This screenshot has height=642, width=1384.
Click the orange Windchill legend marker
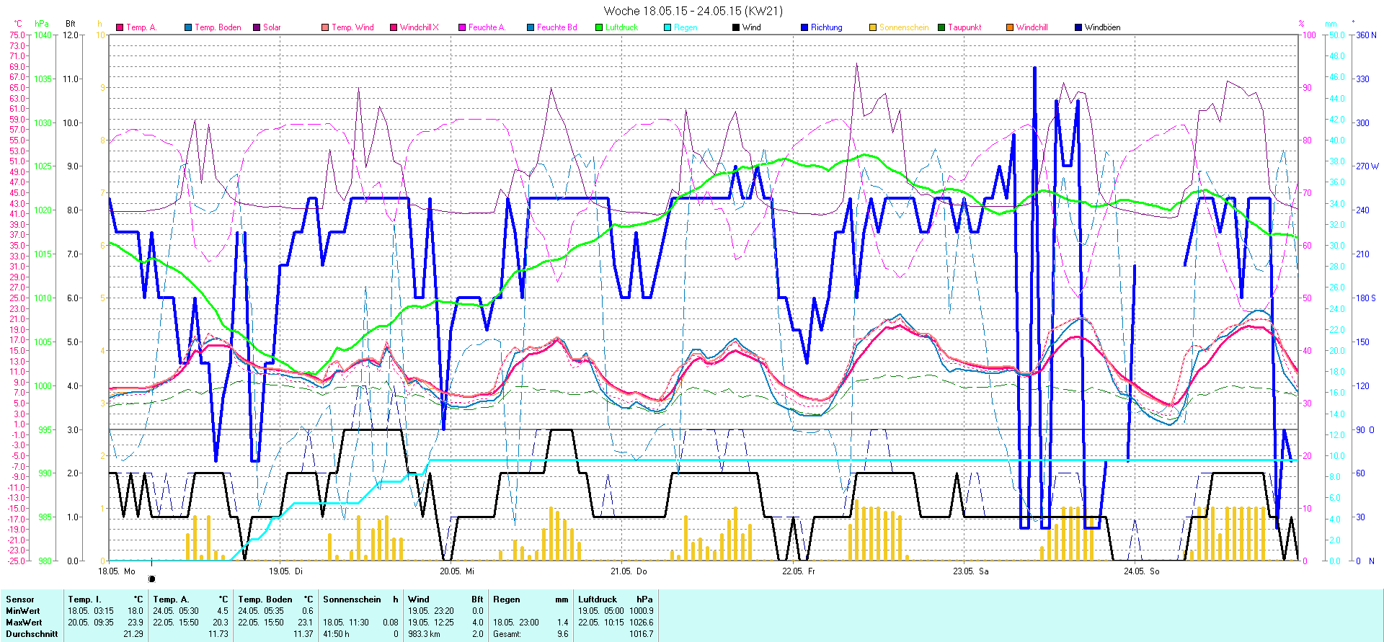1010,27
